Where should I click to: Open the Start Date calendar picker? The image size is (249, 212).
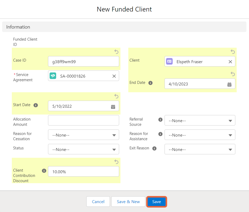tap(113, 107)
